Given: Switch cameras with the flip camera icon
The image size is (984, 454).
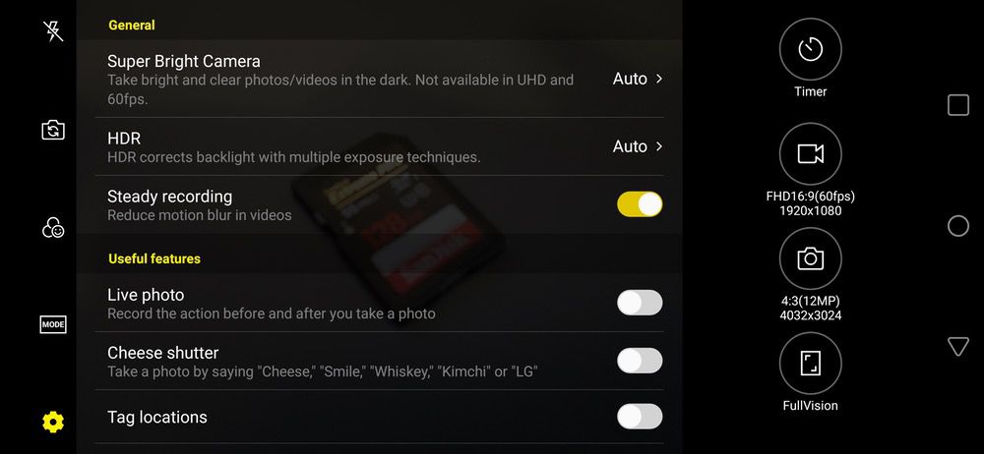Looking at the screenshot, I should (x=53, y=130).
